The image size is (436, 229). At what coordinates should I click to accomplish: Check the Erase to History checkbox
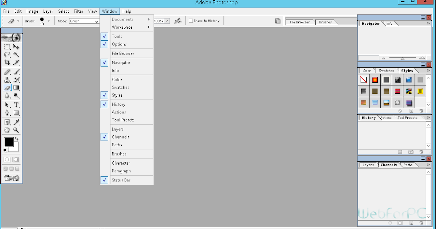[191, 21]
